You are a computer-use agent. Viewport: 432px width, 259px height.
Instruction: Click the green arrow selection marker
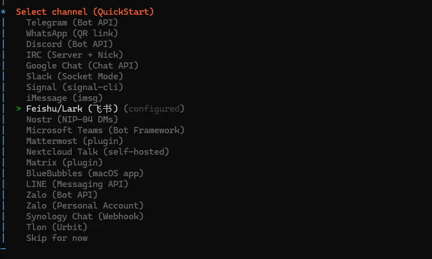point(19,109)
